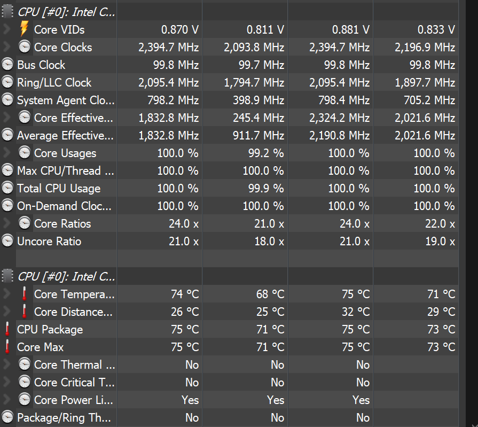This screenshot has width=478, height=427.
Task: Expand the Core VIDs row
Action: 6,29
